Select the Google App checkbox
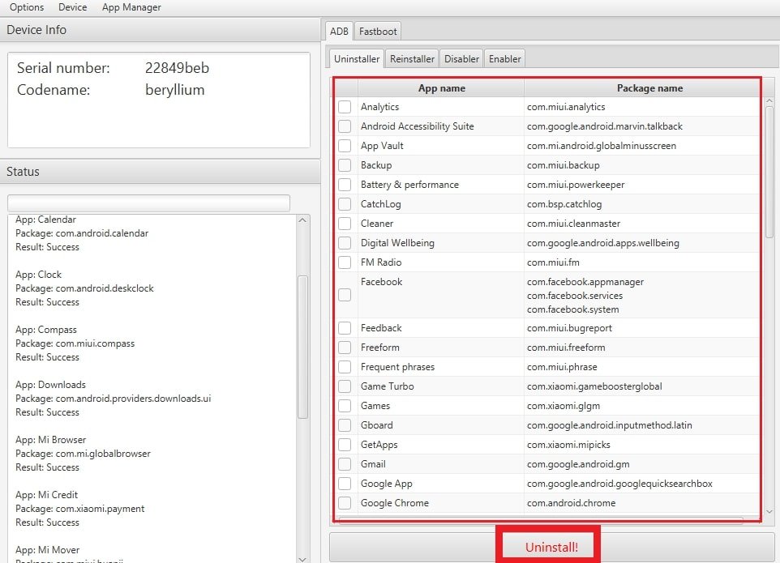 345,483
